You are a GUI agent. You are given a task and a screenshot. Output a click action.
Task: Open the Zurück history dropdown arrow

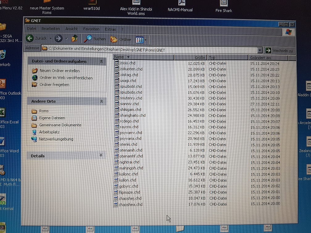[50, 38]
